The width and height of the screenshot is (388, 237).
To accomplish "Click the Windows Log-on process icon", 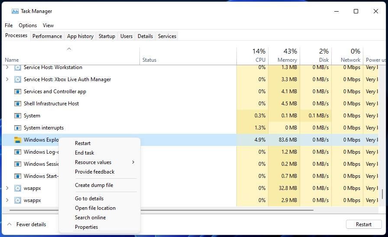I will 18,152.
